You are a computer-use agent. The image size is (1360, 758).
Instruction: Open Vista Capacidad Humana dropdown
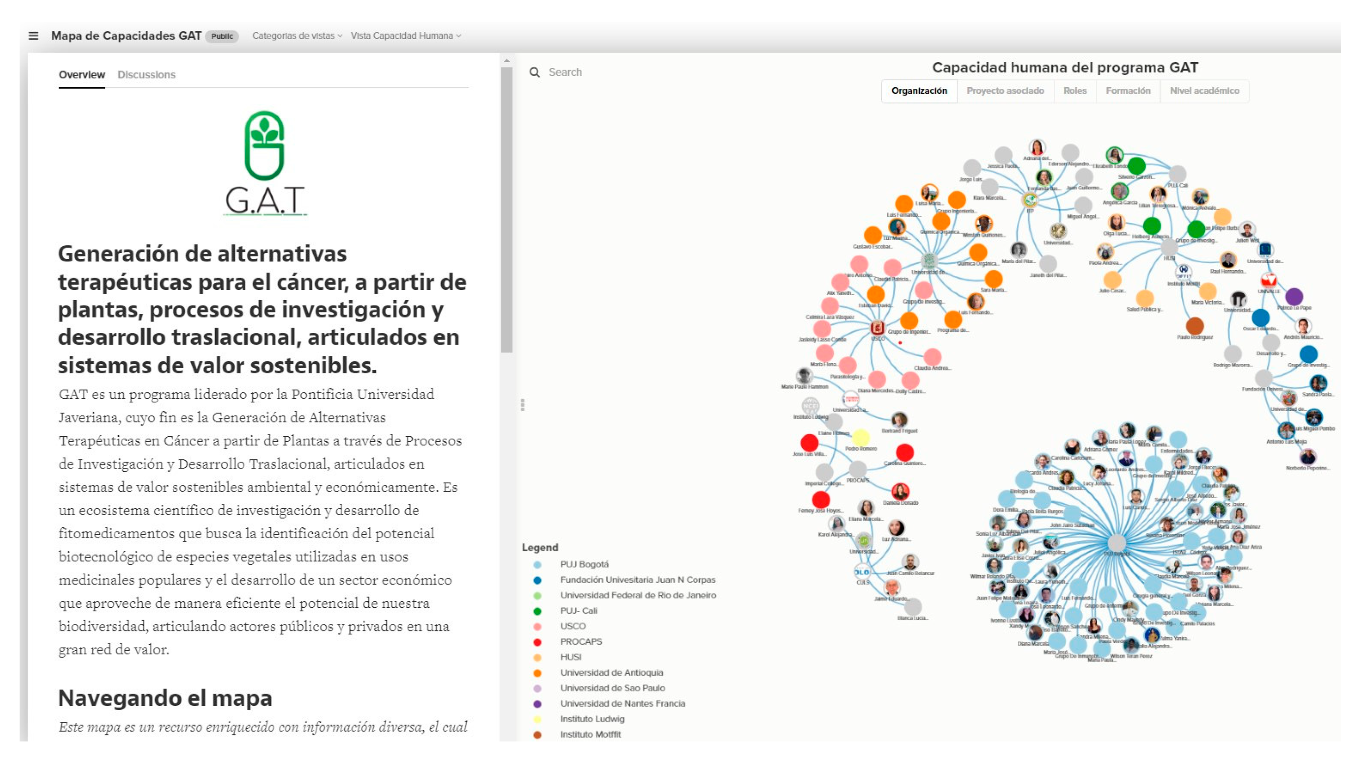(x=405, y=36)
